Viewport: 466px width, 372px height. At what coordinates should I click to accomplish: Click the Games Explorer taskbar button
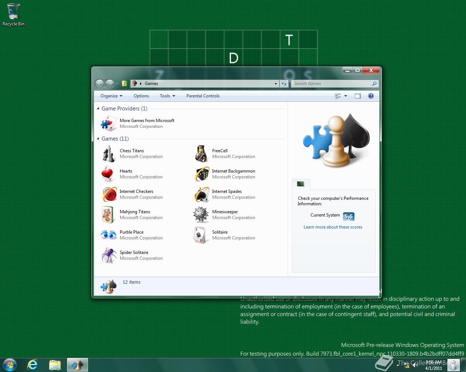(x=78, y=365)
